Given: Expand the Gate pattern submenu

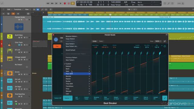Looking at the screenshot, I should tap(77, 71).
